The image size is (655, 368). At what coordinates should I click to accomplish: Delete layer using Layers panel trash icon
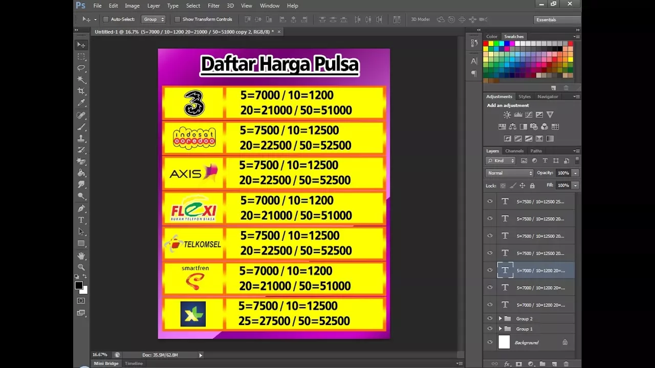pos(566,364)
